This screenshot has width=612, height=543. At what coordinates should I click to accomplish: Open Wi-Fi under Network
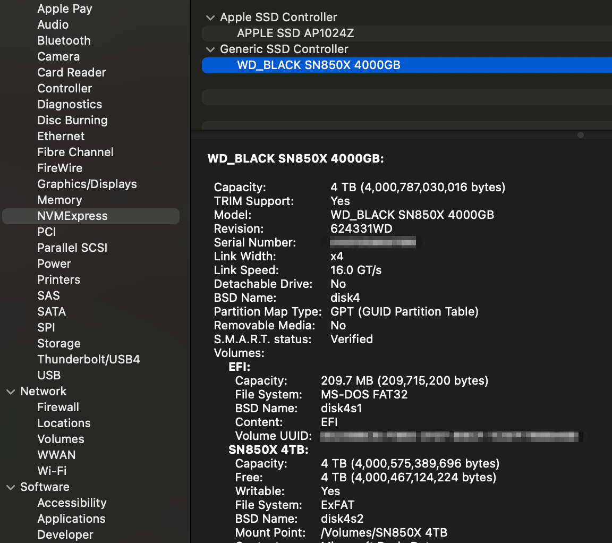tap(52, 471)
